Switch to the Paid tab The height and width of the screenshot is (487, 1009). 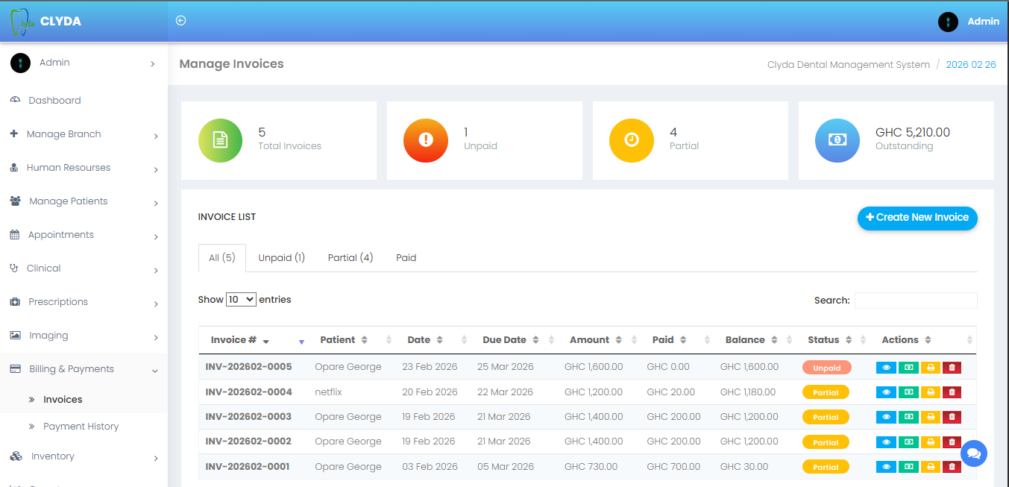tap(406, 258)
